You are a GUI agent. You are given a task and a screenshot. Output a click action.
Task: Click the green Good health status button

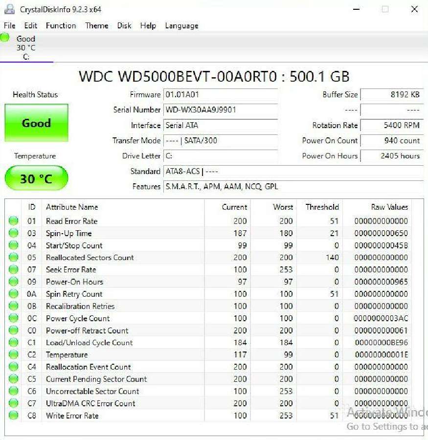click(x=36, y=123)
